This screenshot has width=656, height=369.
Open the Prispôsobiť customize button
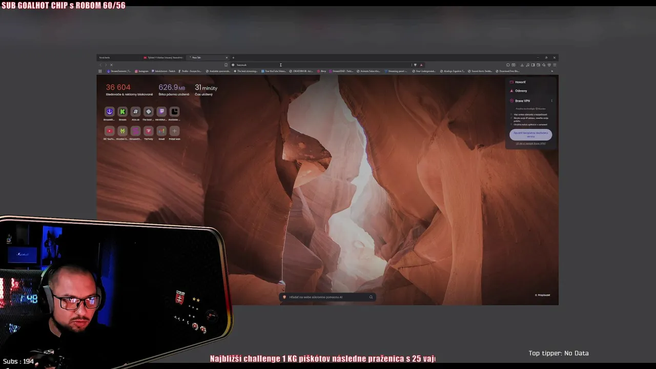tap(543, 295)
